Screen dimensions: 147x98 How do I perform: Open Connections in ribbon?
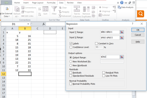click(29, 8)
